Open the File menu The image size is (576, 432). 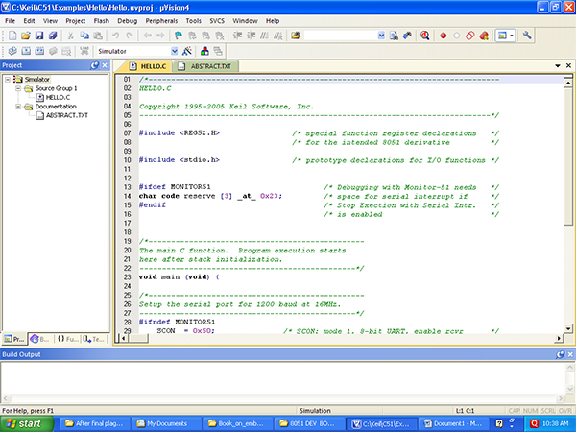pos(11,21)
